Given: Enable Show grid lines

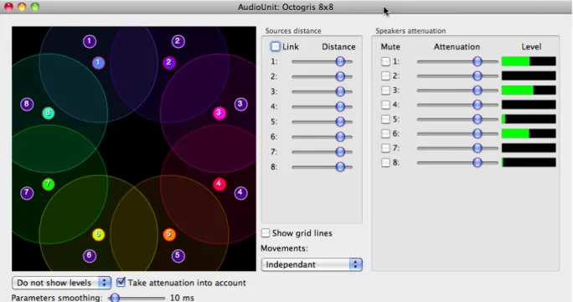Looking at the screenshot, I should tap(266, 233).
